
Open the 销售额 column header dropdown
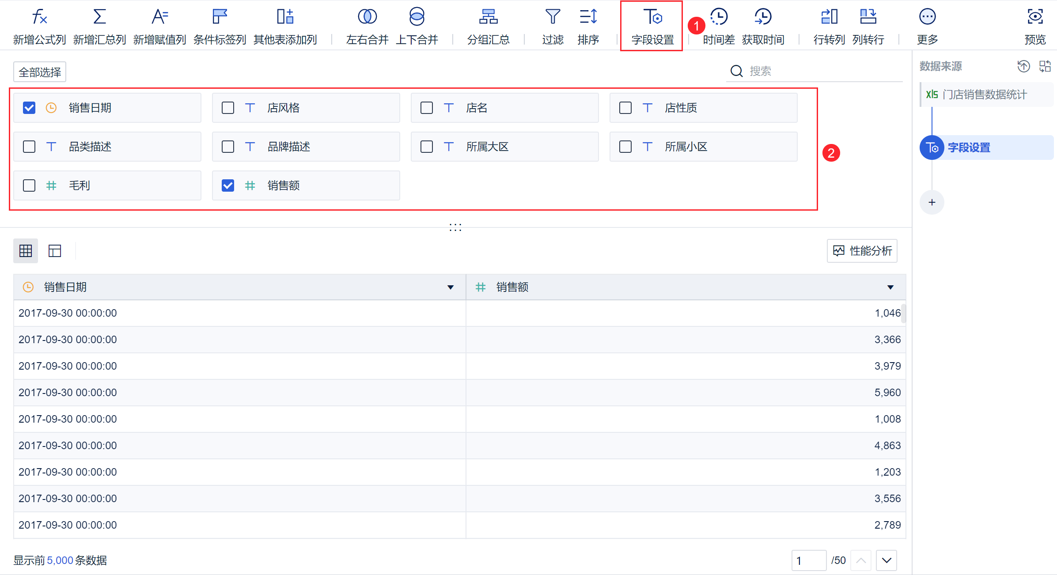point(890,287)
